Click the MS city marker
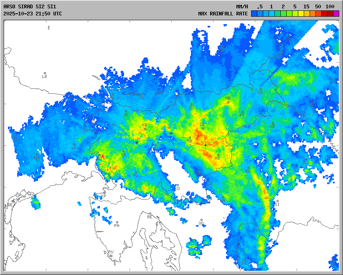Viewport: 343px width, 275px height. (x=261, y=89)
